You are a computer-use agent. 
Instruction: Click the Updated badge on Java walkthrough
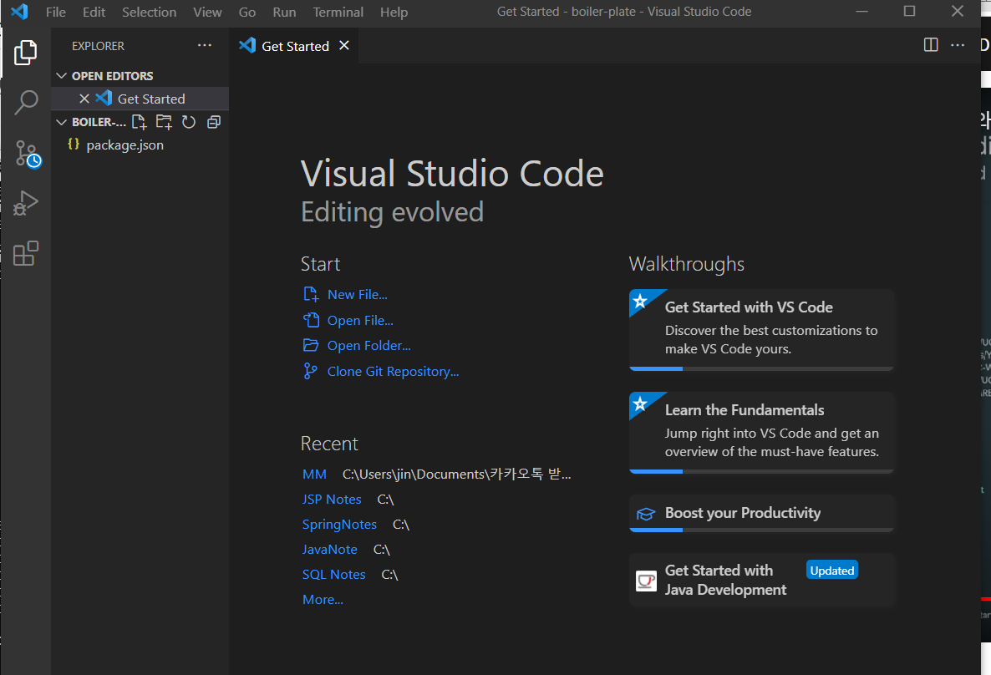tap(831, 570)
